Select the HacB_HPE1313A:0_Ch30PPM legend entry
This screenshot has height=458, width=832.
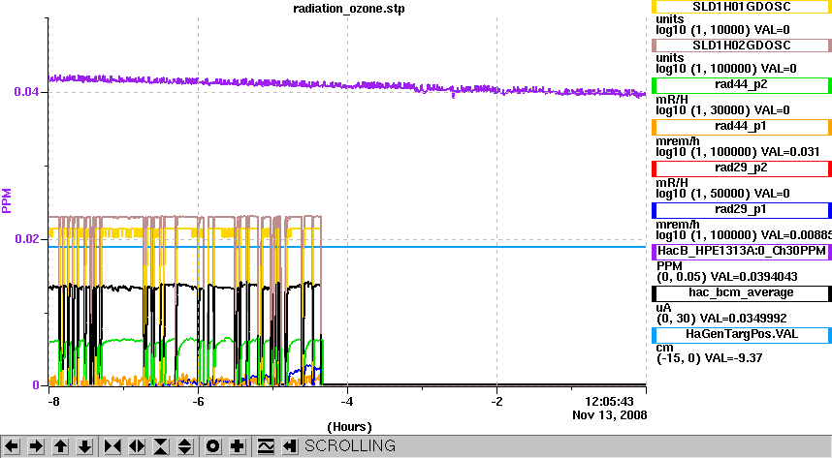(741, 251)
